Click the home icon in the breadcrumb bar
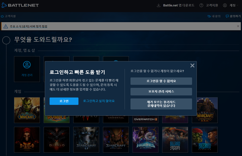The image size is (242, 156). click(x=2, y=16)
